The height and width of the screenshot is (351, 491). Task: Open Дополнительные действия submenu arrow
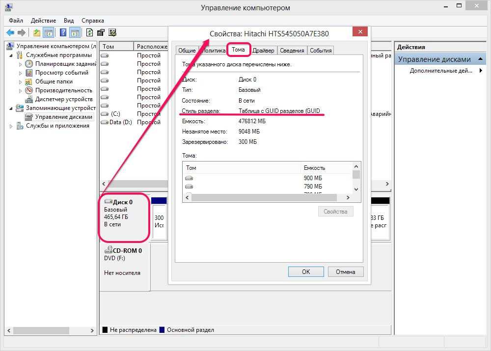(481, 71)
